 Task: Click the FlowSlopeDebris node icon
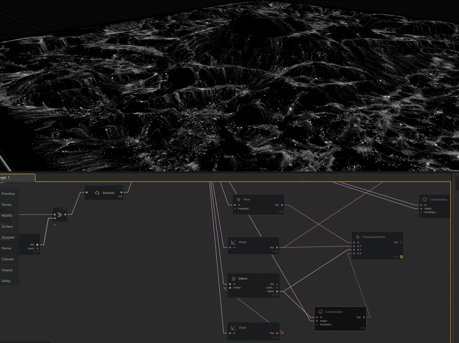(358, 237)
